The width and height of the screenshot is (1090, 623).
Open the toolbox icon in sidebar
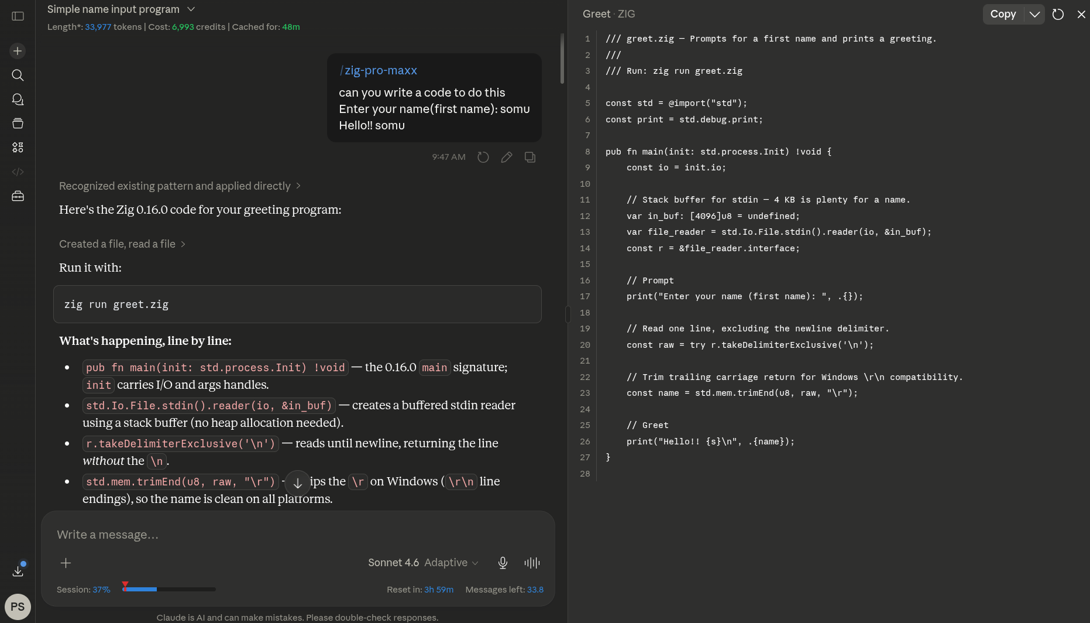point(18,196)
